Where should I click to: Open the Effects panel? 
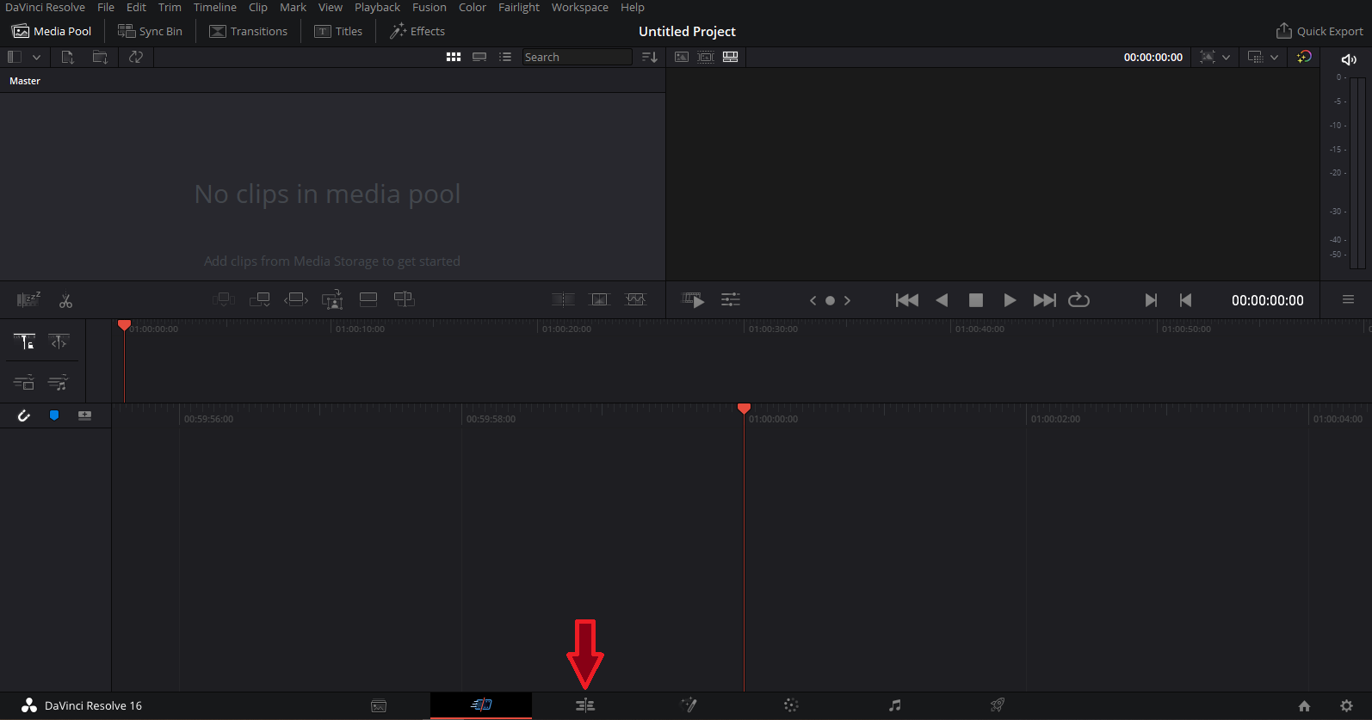point(417,31)
